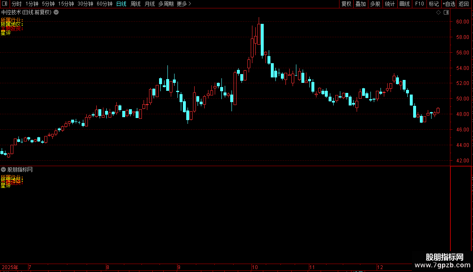The image size is (473, 272).
Task: Click the 50.00 price axis label
Action: coord(463,99)
